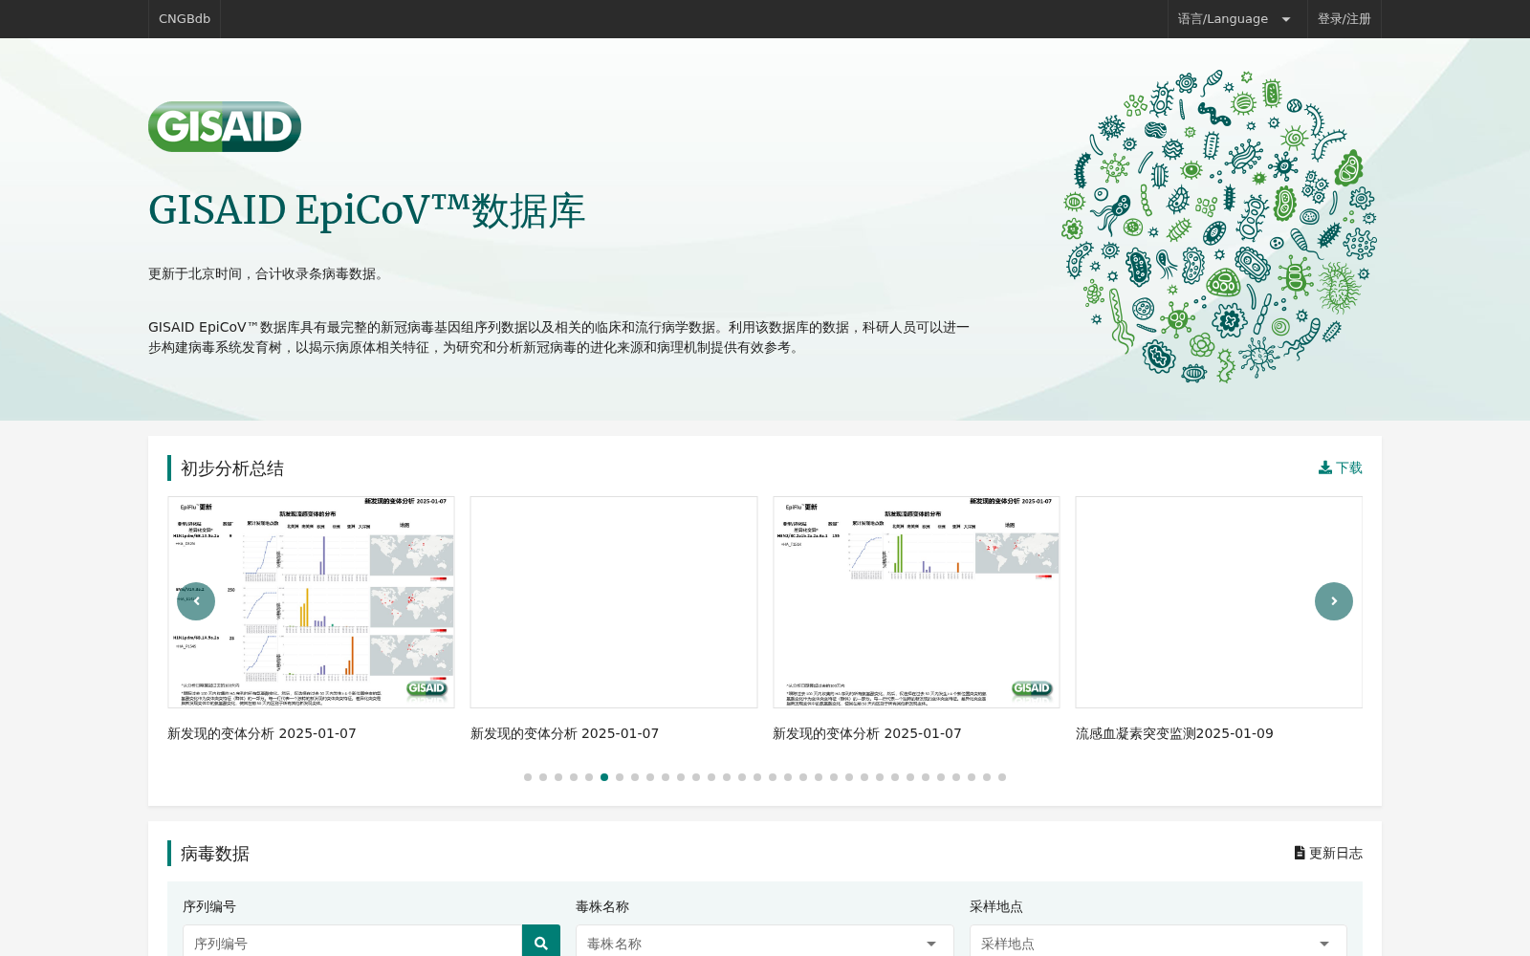Click the GISAID logo

tap(225, 126)
